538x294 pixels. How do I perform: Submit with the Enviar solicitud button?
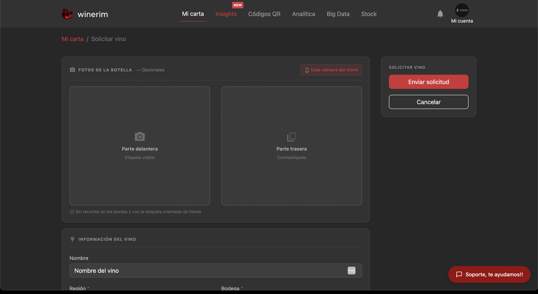coord(429,82)
